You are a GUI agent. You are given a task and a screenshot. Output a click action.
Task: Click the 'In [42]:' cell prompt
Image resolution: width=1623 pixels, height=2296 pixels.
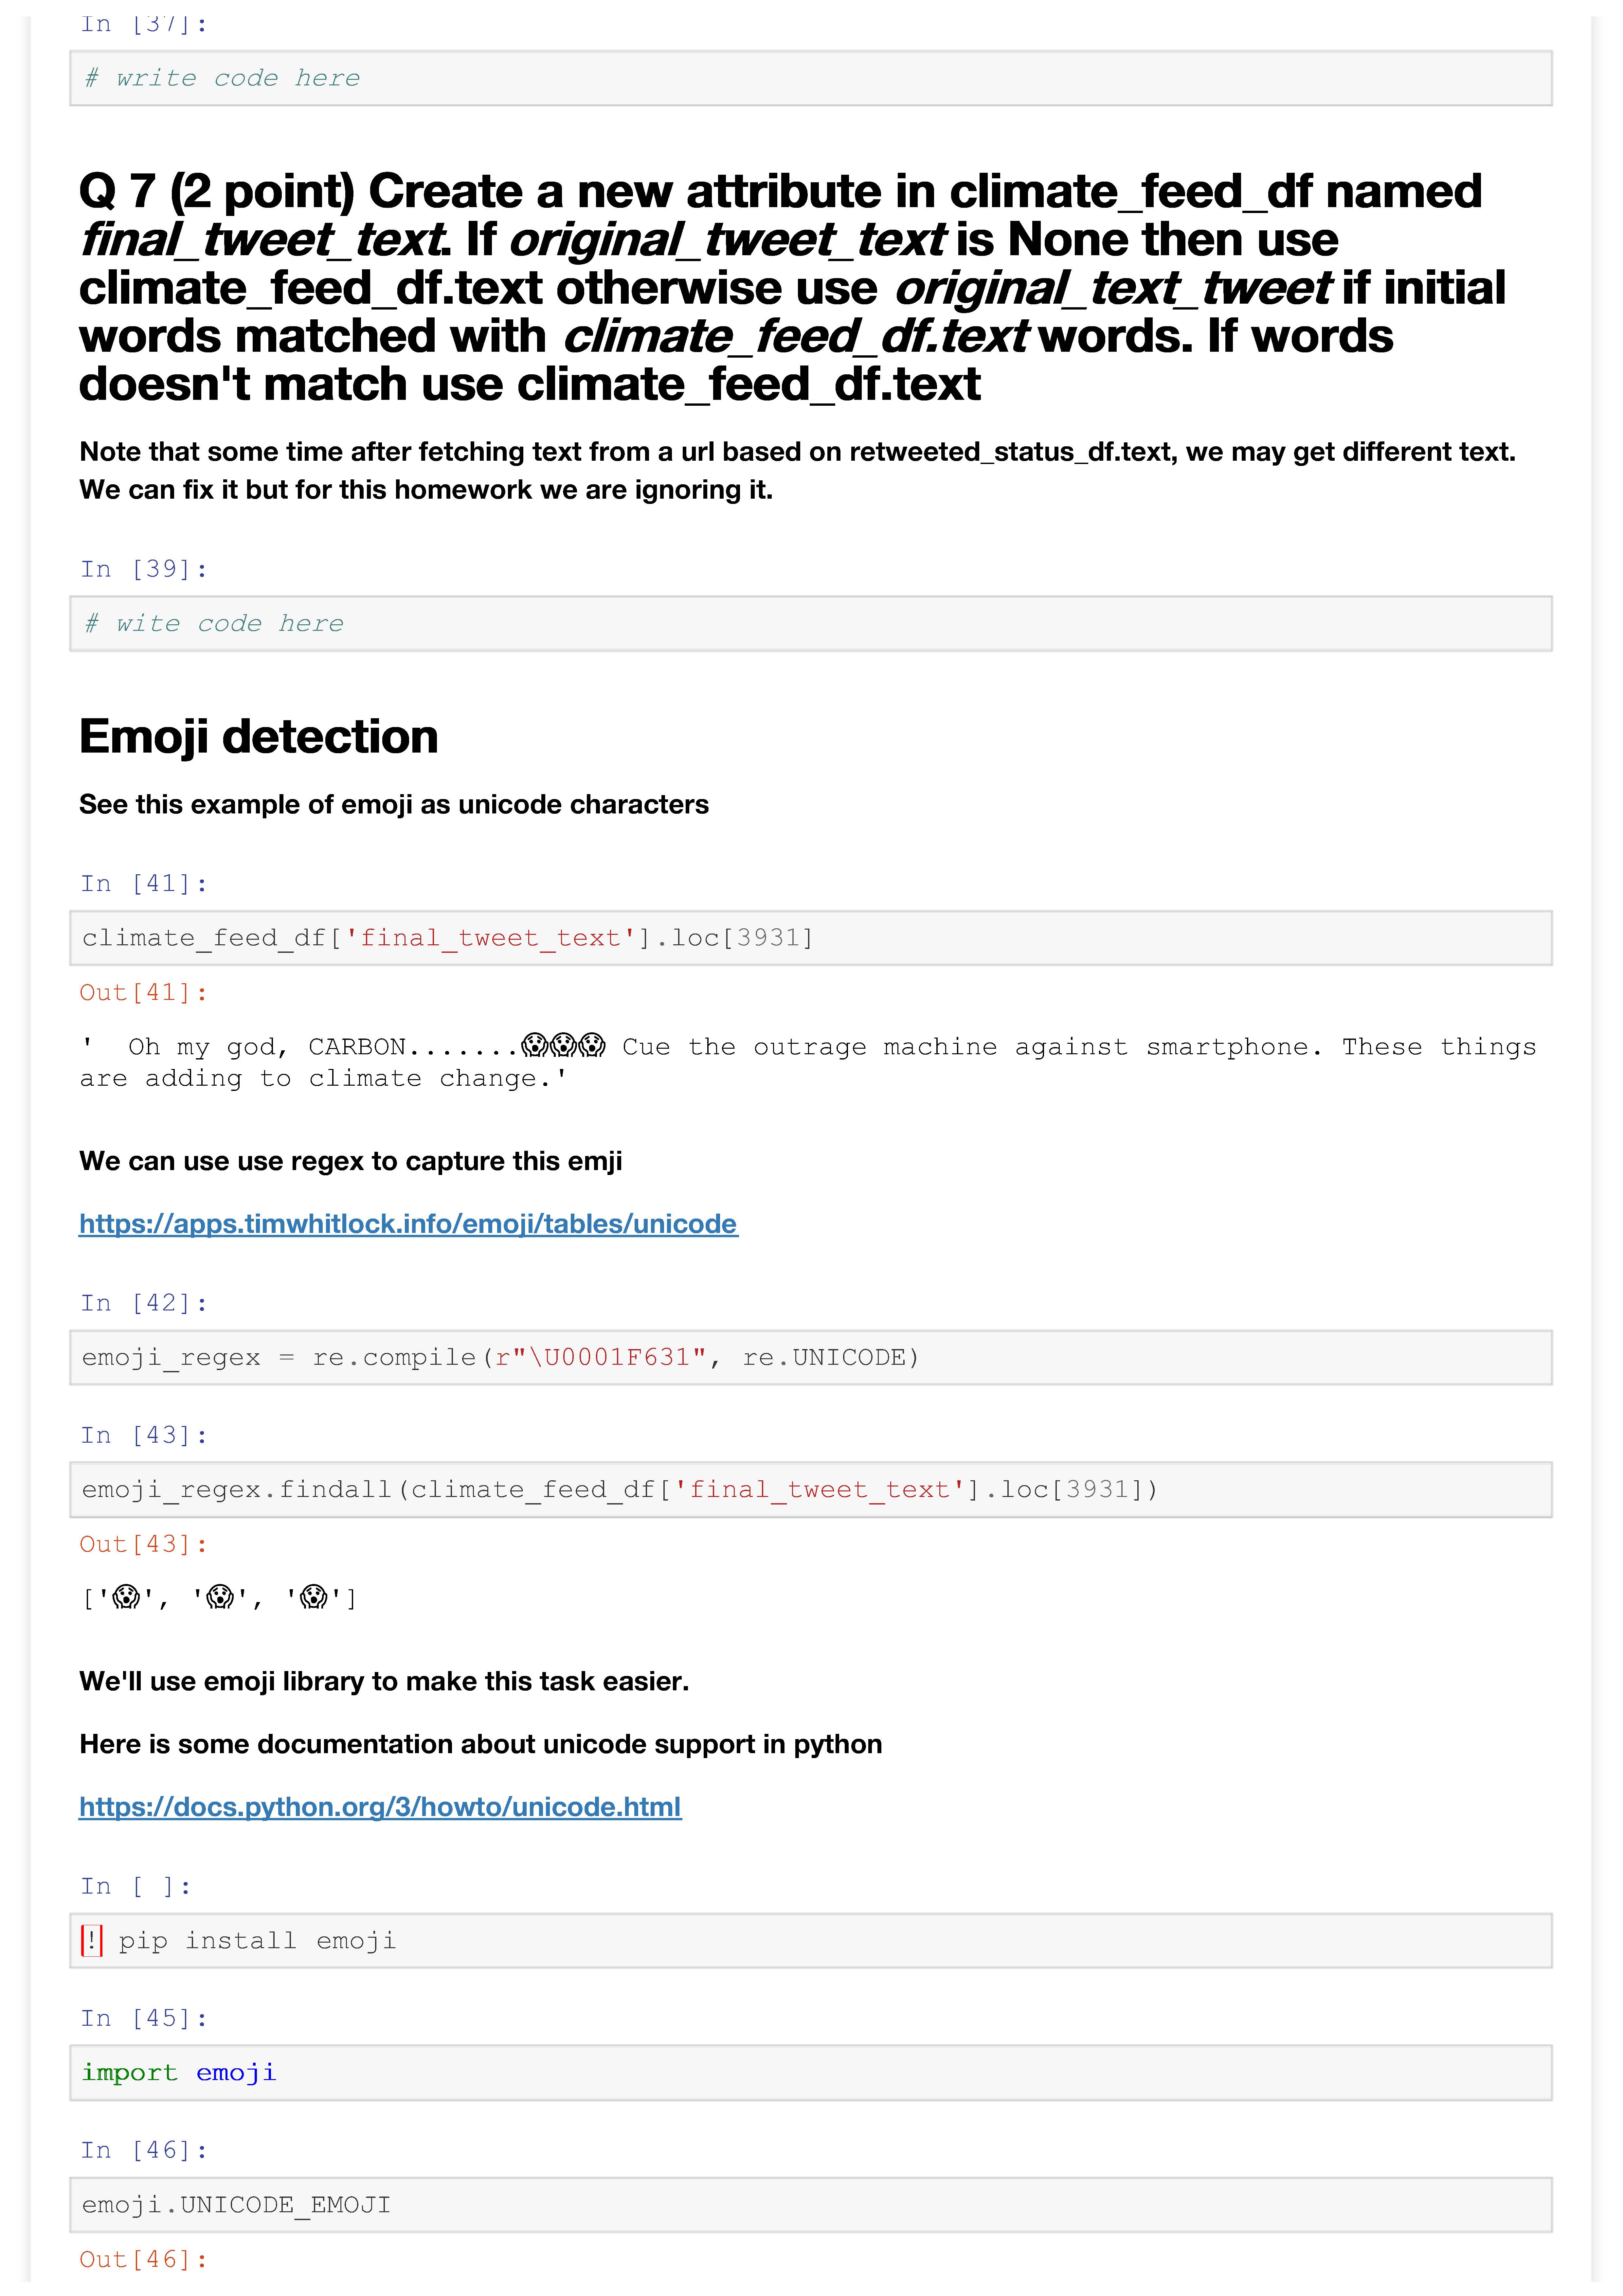click(x=144, y=1303)
